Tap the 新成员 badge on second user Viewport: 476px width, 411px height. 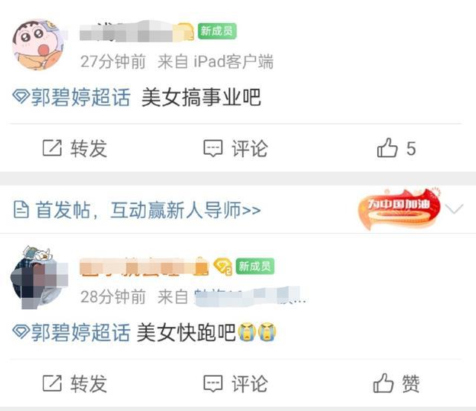tap(255, 267)
